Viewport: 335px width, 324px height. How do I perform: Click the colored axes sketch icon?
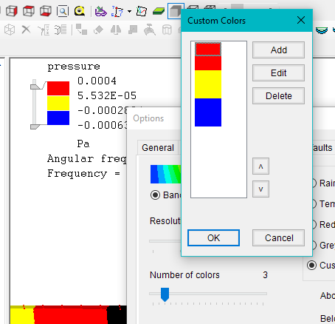(142, 11)
